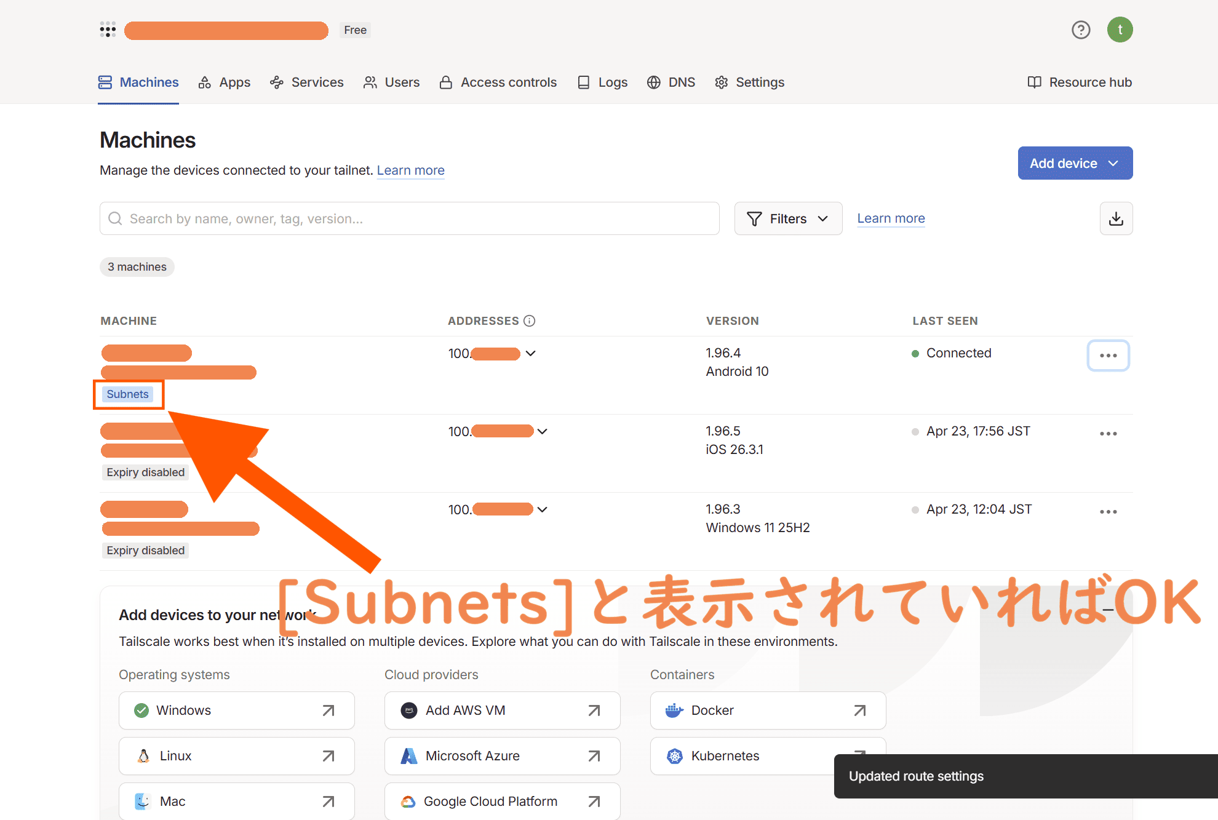
Task: Click the export machines download icon
Action: [1116, 218]
